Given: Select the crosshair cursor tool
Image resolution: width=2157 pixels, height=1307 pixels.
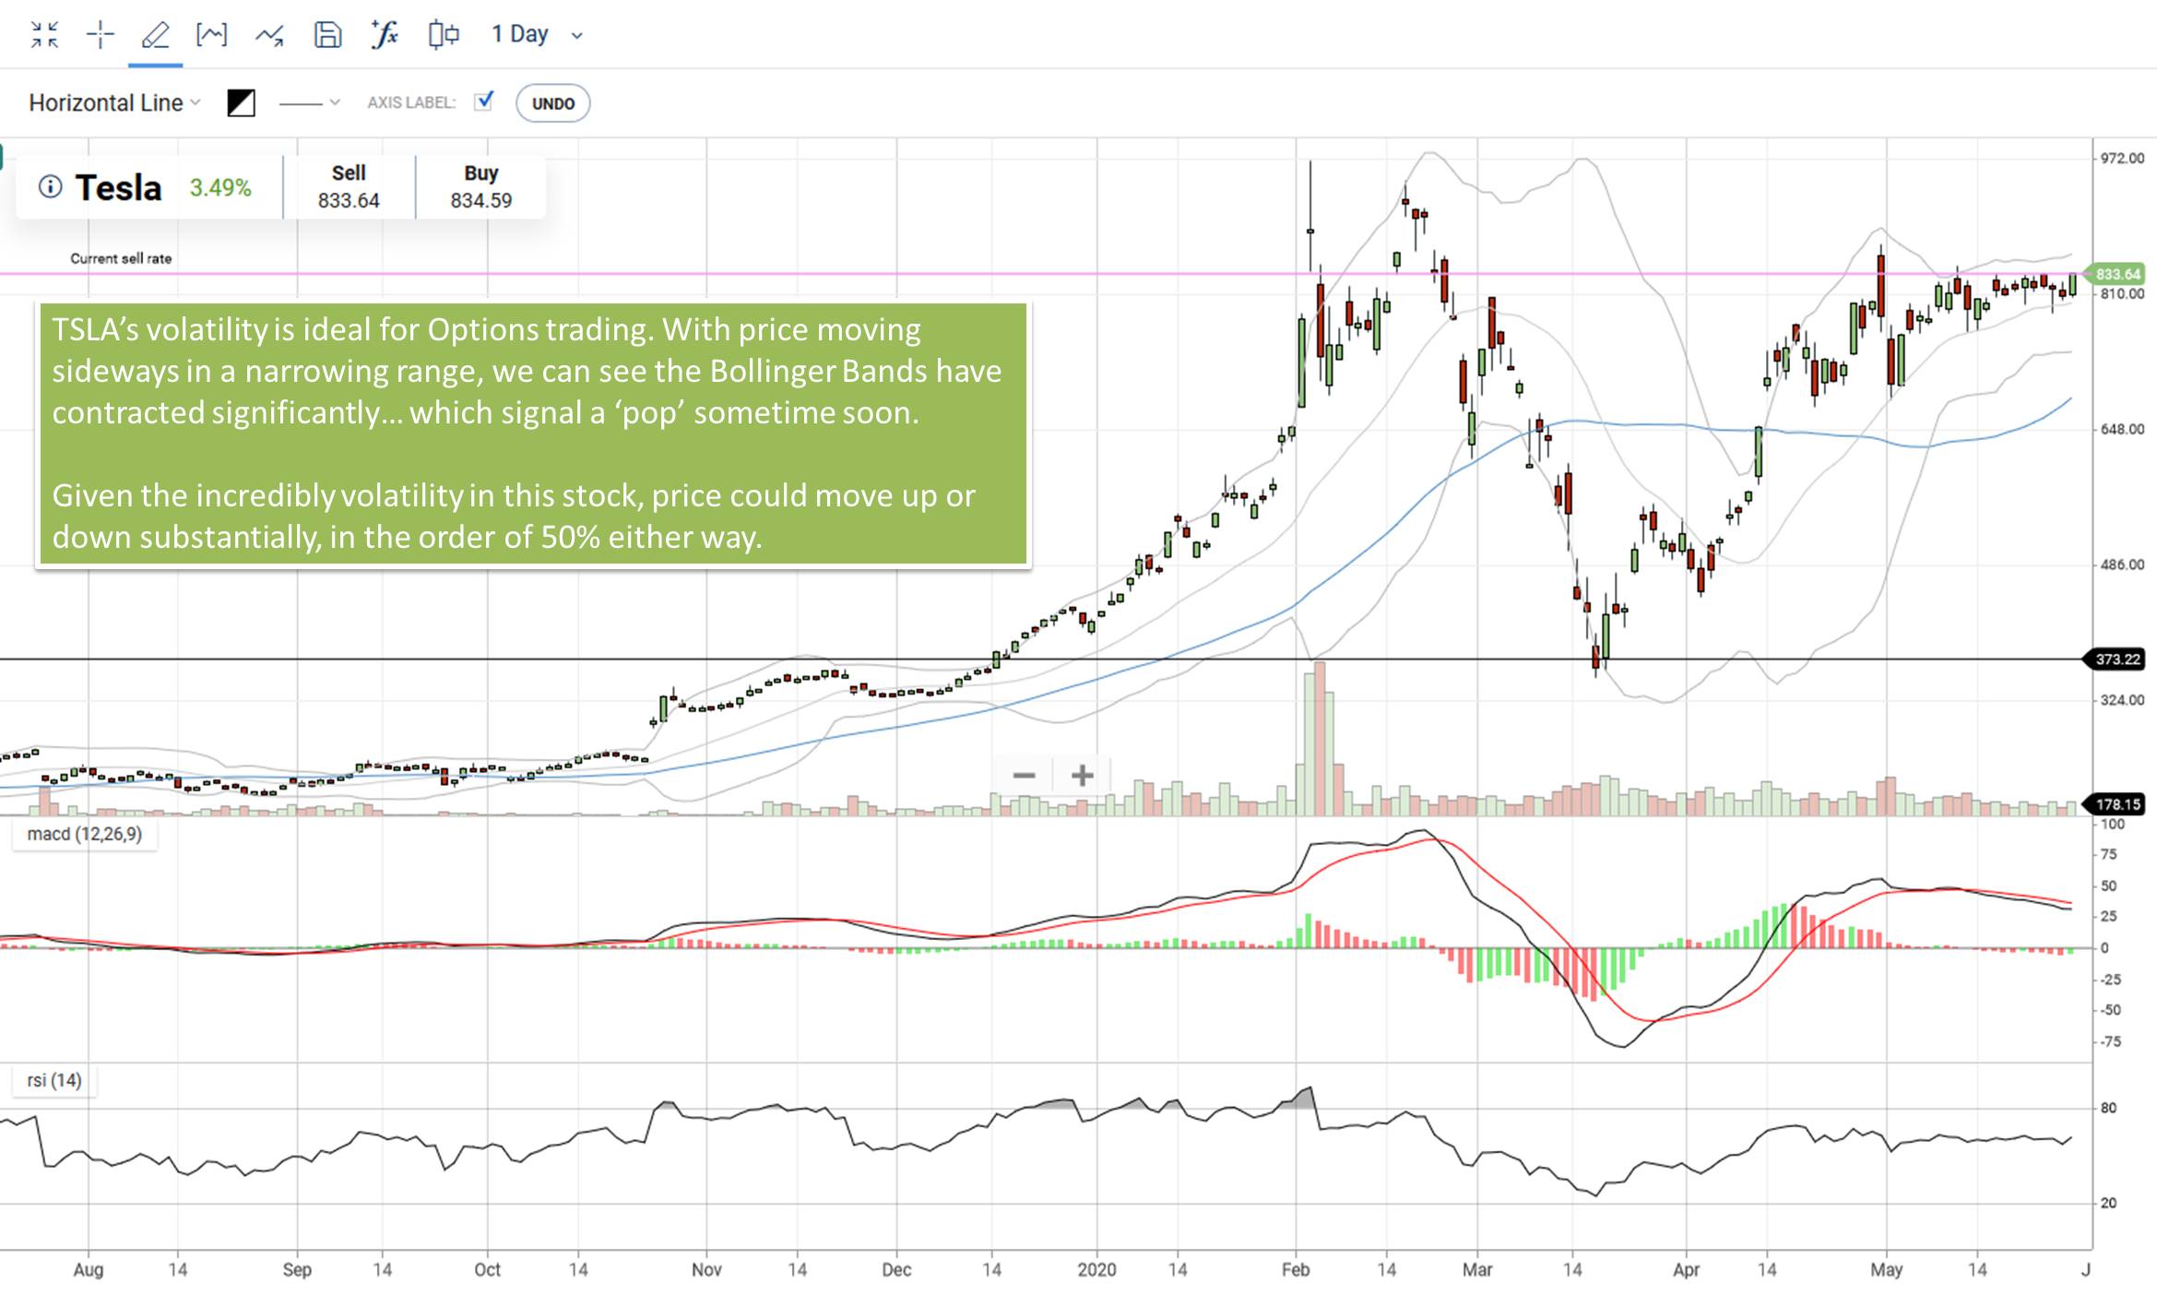Looking at the screenshot, I should (x=99, y=34).
